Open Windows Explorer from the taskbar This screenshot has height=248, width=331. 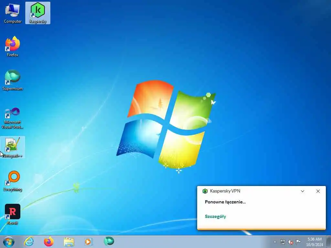(69, 242)
